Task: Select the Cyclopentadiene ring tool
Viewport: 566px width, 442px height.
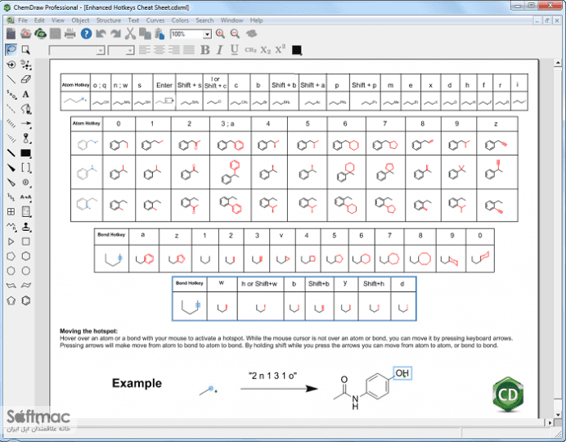Action: tap(11, 300)
